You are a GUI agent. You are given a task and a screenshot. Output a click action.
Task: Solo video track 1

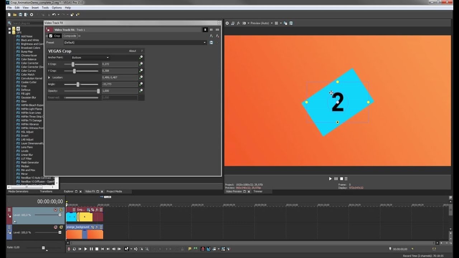tap(61, 210)
